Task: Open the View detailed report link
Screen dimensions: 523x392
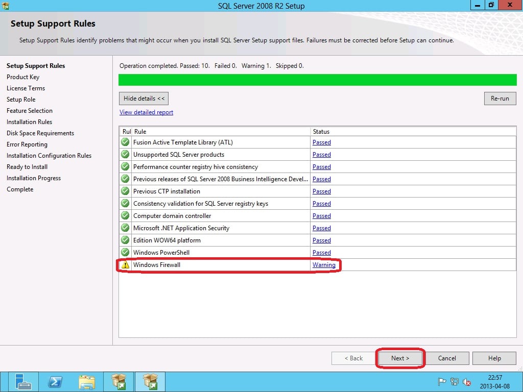Action: pyautogui.click(x=147, y=112)
